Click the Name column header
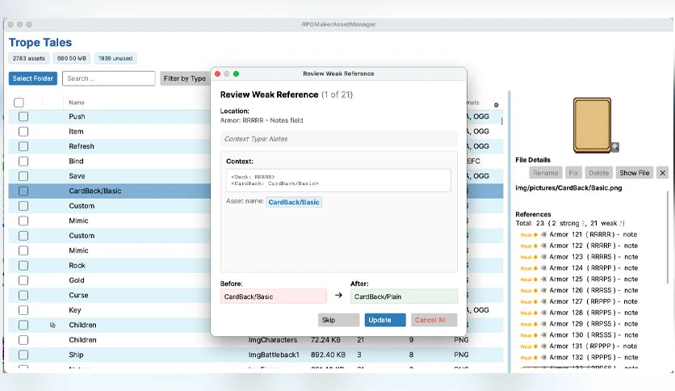The image size is (675, 391). point(77,103)
